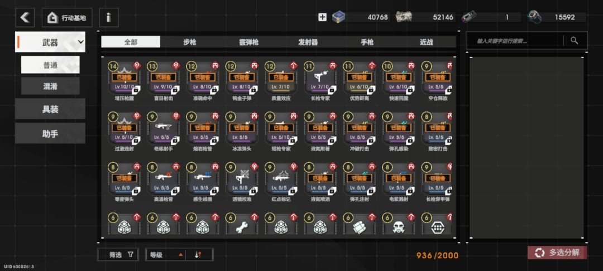This screenshot has width=603, height=271.
Task: Switch to the 近战 tab
Action: (426, 42)
